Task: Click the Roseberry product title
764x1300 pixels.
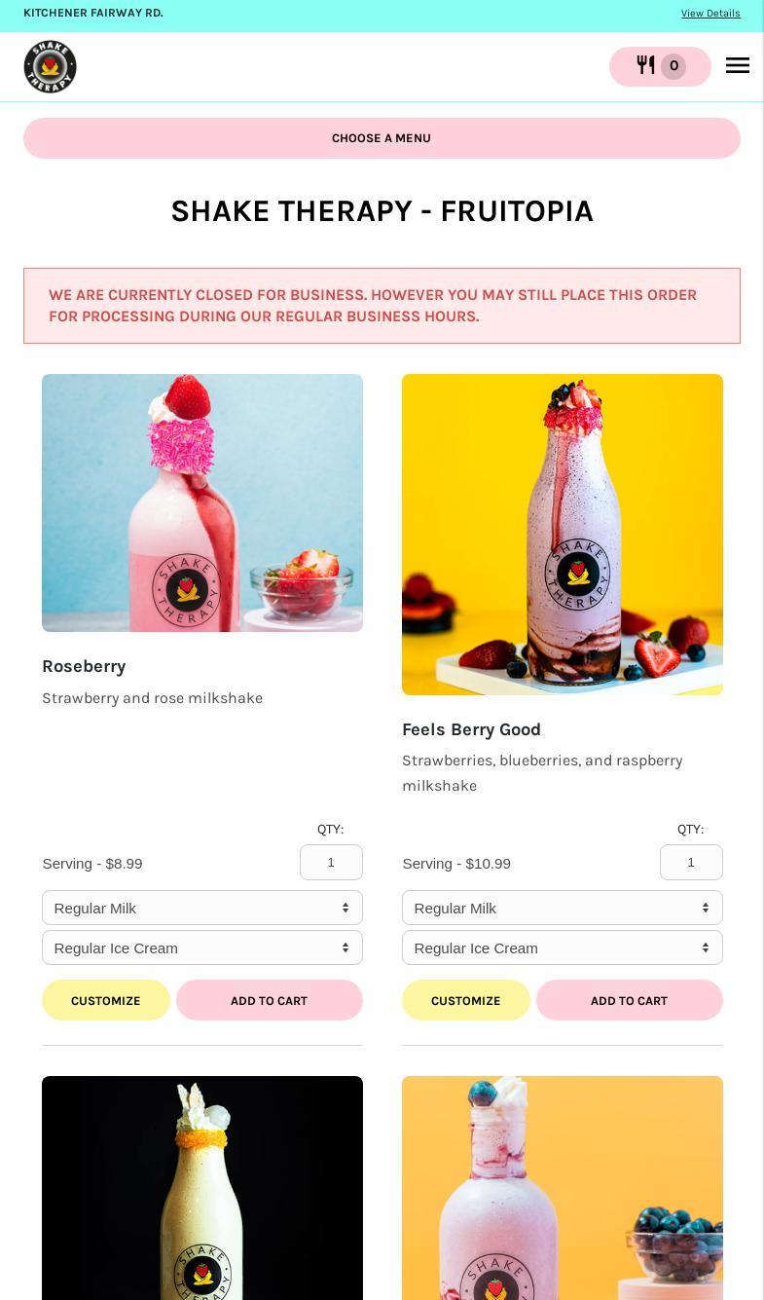Action: pos(84,666)
